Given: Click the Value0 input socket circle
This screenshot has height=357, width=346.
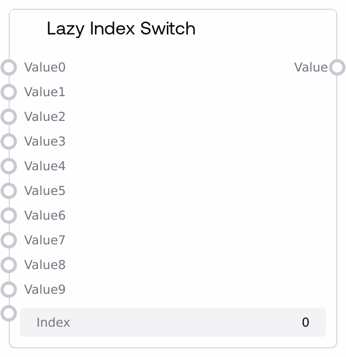Looking at the screenshot, I should (x=9, y=67).
